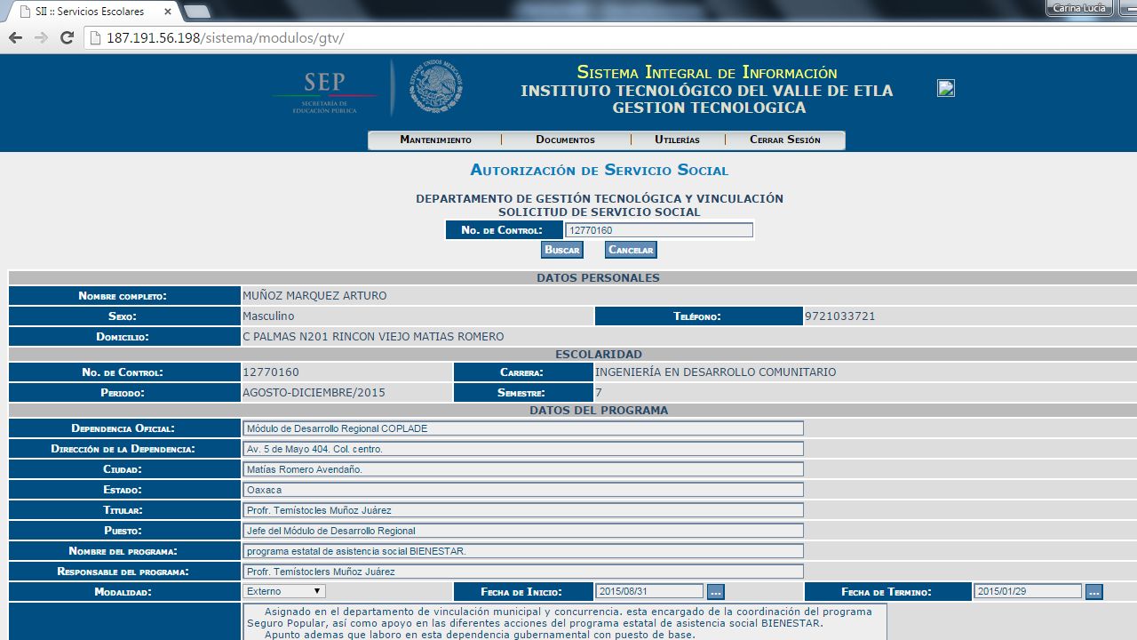The height and width of the screenshot is (640, 1137).
Task: Click the Responsable del programa field
Action: (523, 572)
